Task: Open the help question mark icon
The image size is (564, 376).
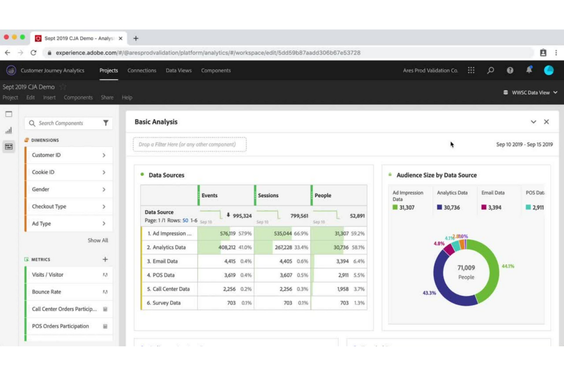Action: tap(510, 70)
